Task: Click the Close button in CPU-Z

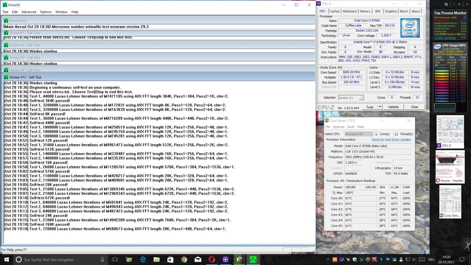Action: pyautogui.click(x=414, y=107)
